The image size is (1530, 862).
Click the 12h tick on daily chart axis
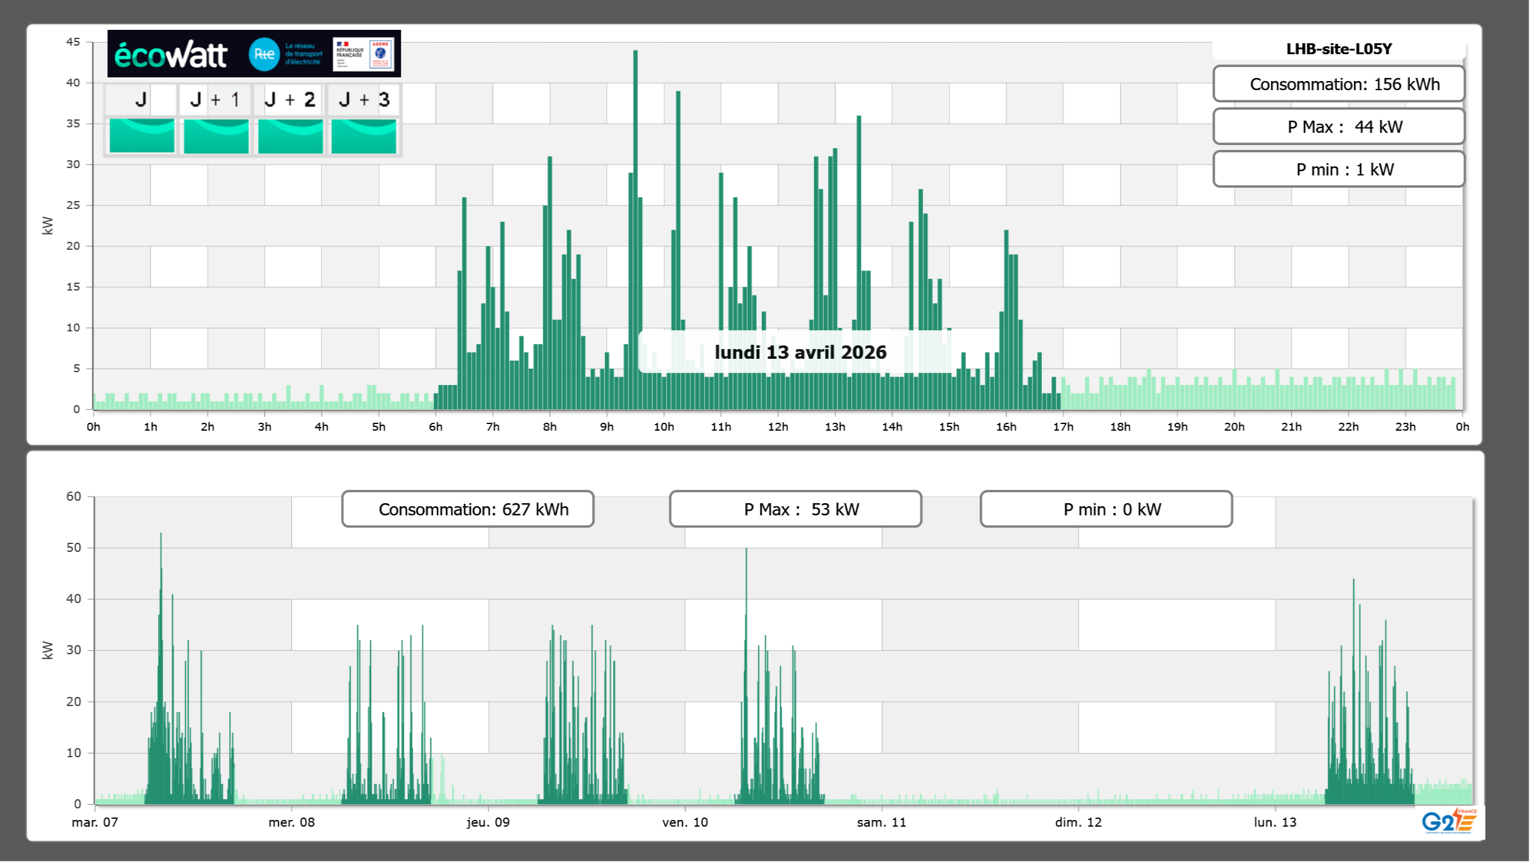[778, 427]
